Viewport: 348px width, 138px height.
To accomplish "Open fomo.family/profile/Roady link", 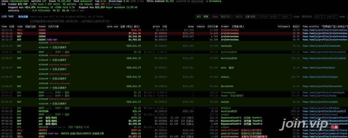I will (x=319, y=96).
